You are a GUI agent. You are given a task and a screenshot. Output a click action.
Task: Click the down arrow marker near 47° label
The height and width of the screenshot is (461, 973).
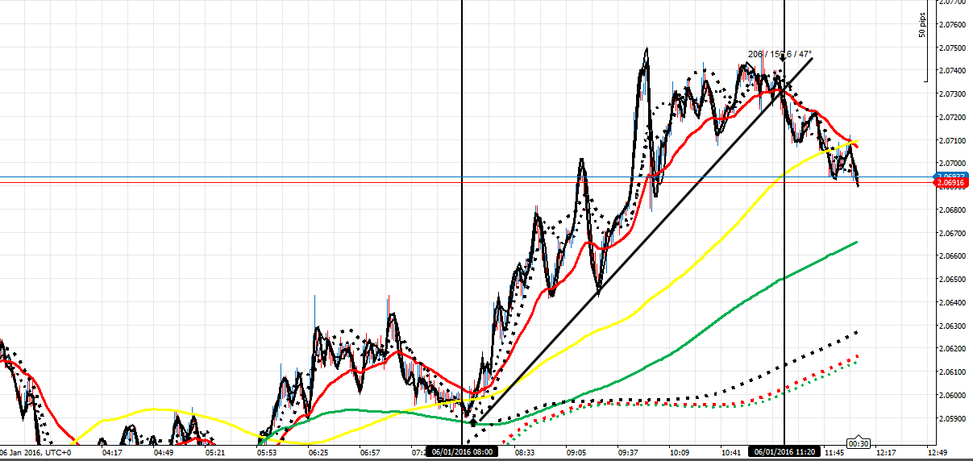click(782, 80)
